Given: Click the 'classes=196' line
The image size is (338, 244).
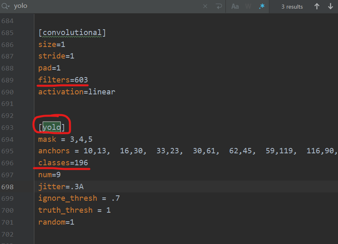Looking at the screenshot, I should tap(63, 163).
